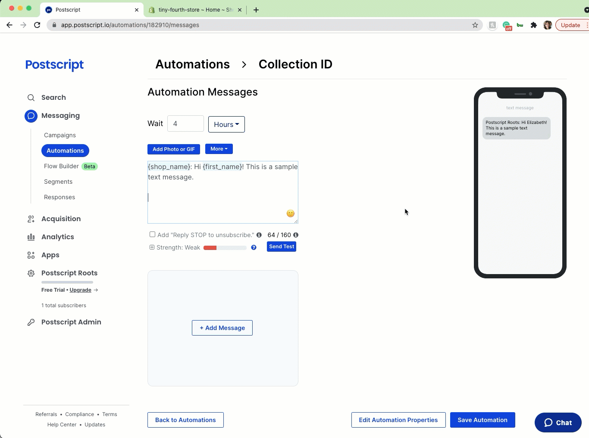The height and width of the screenshot is (438, 589).
Task: Open Postscript Admin section
Action: [71, 322]
